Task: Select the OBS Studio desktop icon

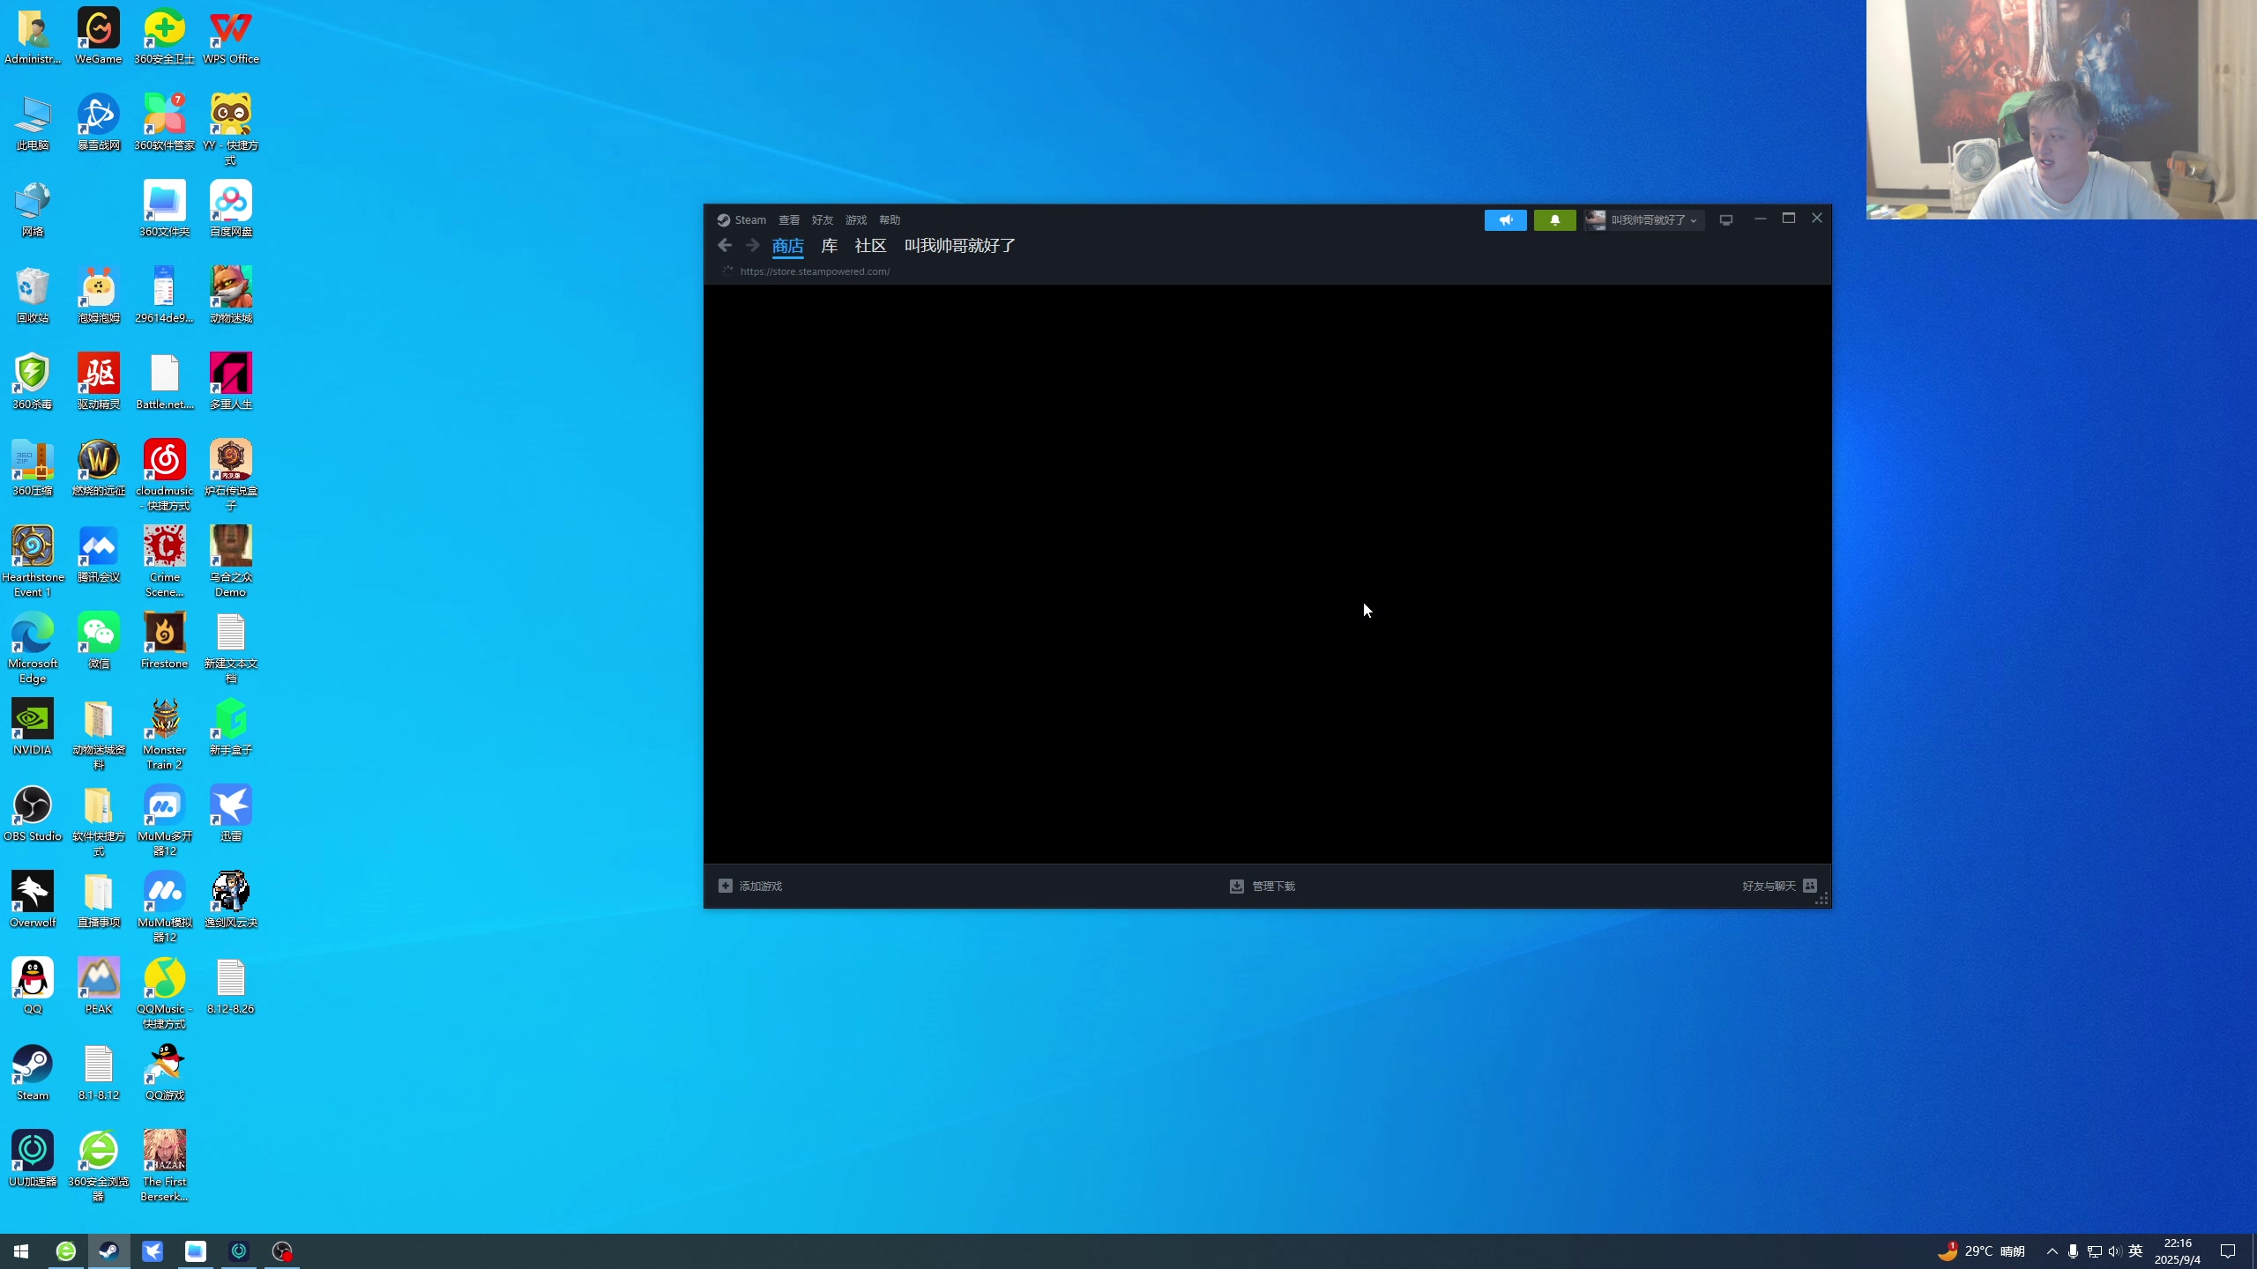Action: (33, 814)
